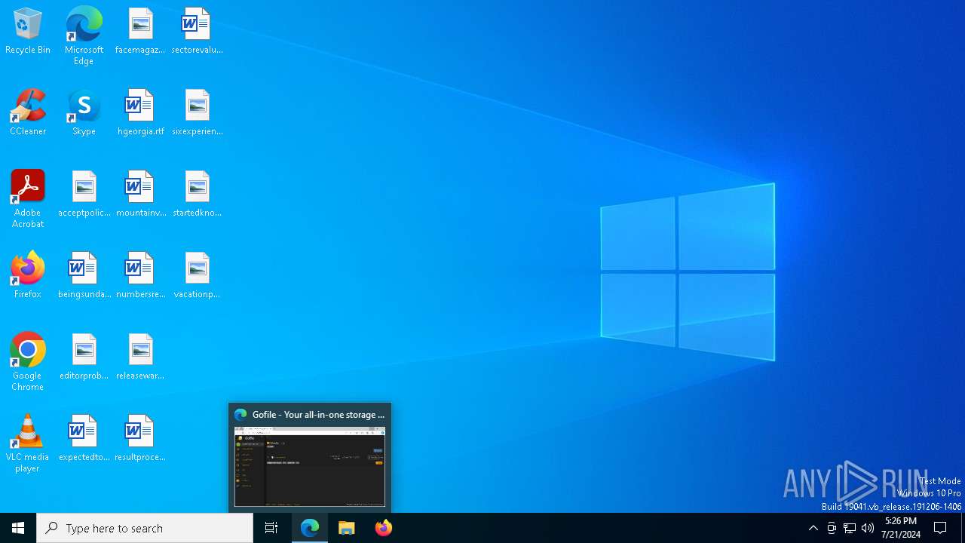Show hidden system tray icons

(813, 528)
